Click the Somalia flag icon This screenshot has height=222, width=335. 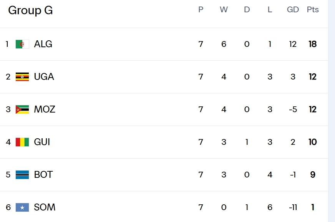click(22, 207)
